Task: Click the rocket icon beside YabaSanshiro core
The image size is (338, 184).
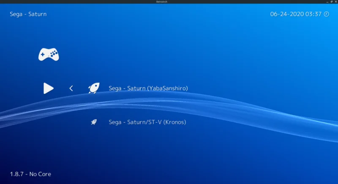Action: tap(94, 88)
